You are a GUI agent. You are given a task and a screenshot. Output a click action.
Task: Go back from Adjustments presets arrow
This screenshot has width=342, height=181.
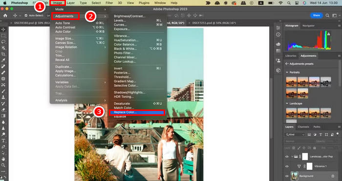(287, 64)
